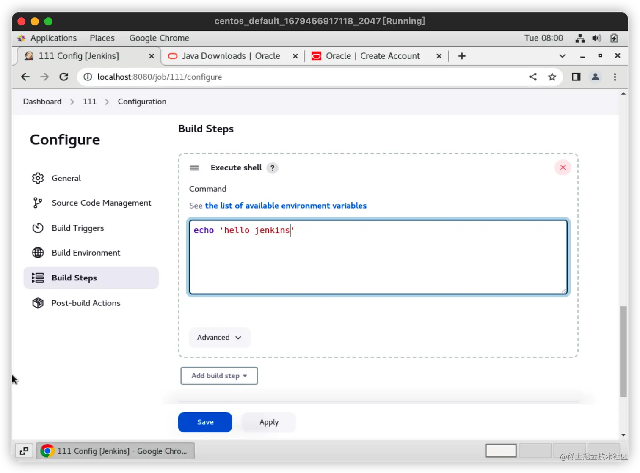The width and height of the screenshot is (640, 473).
Task: Reload the Jenkins configure page
Action: tap(64, 77)
